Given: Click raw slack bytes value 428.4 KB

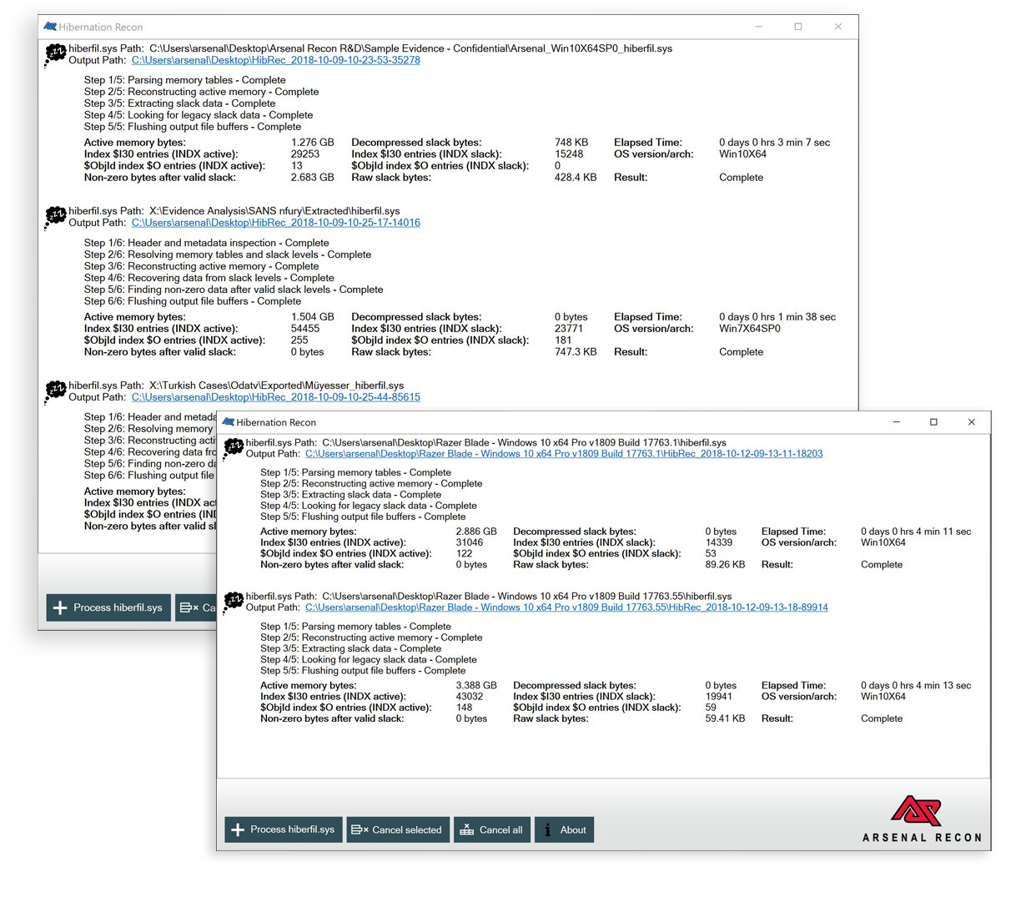Looking at the screenshot, I should (x=576, y=178).
